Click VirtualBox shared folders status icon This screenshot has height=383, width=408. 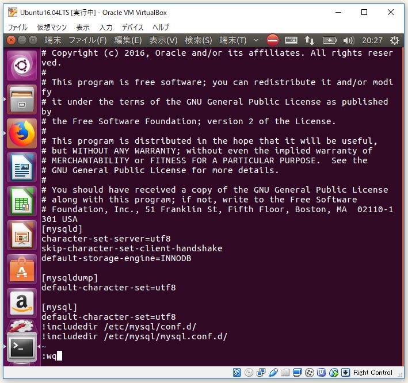pyautogui.click(x=285, y=373)
